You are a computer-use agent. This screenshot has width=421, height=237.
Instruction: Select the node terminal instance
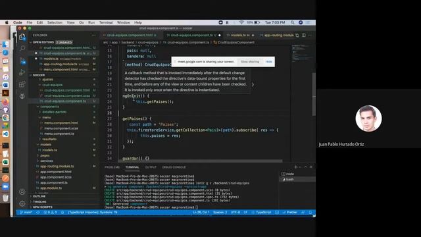(x=289, y=174)
